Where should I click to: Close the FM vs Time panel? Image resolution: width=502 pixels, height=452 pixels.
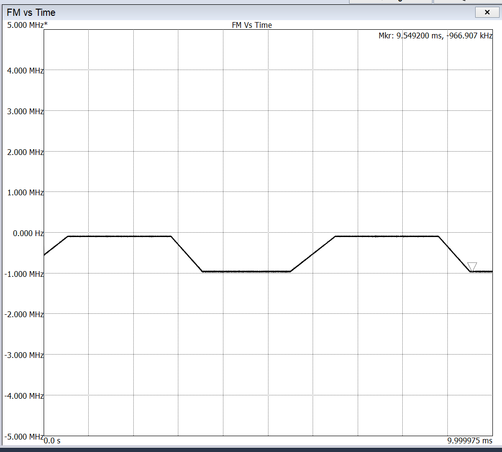(487, 12)
